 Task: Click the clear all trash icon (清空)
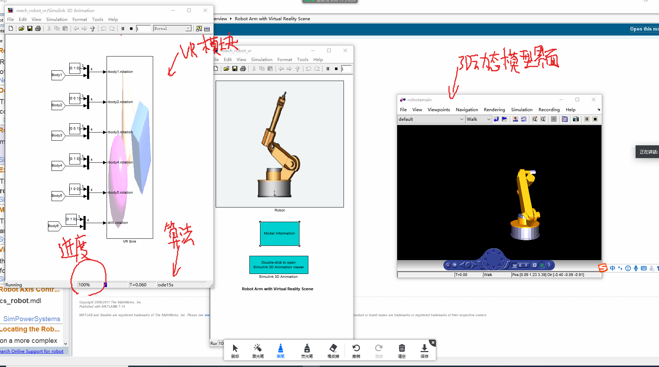coord(402,350)
